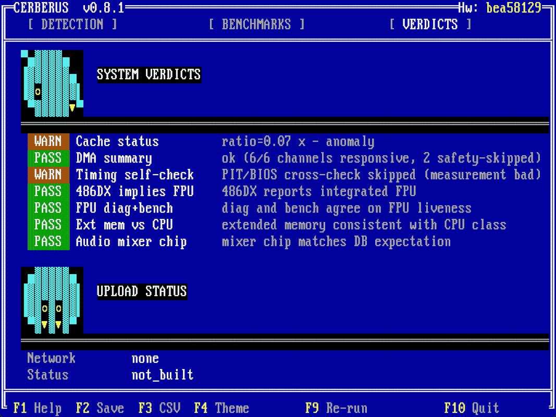Screen dimensions: 556x417
Task: Click the 486DX reports integrated FPU detail
Action: [319, 191]
